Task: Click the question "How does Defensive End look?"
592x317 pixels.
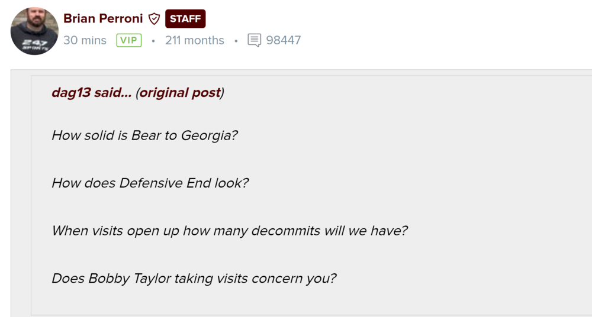Action: [150, 183]
